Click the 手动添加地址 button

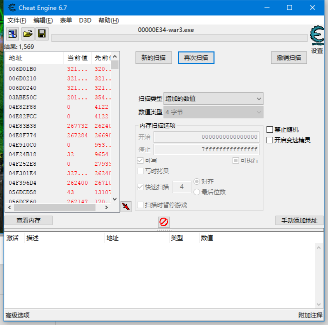[x=299, y=220]
